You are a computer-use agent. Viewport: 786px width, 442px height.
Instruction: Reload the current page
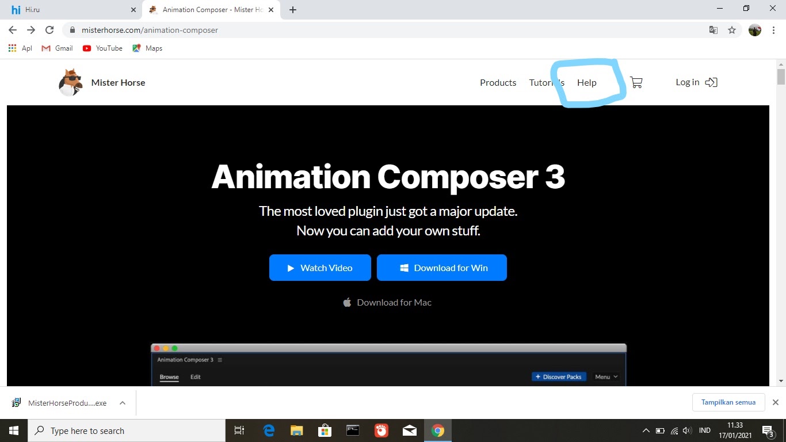49,29
